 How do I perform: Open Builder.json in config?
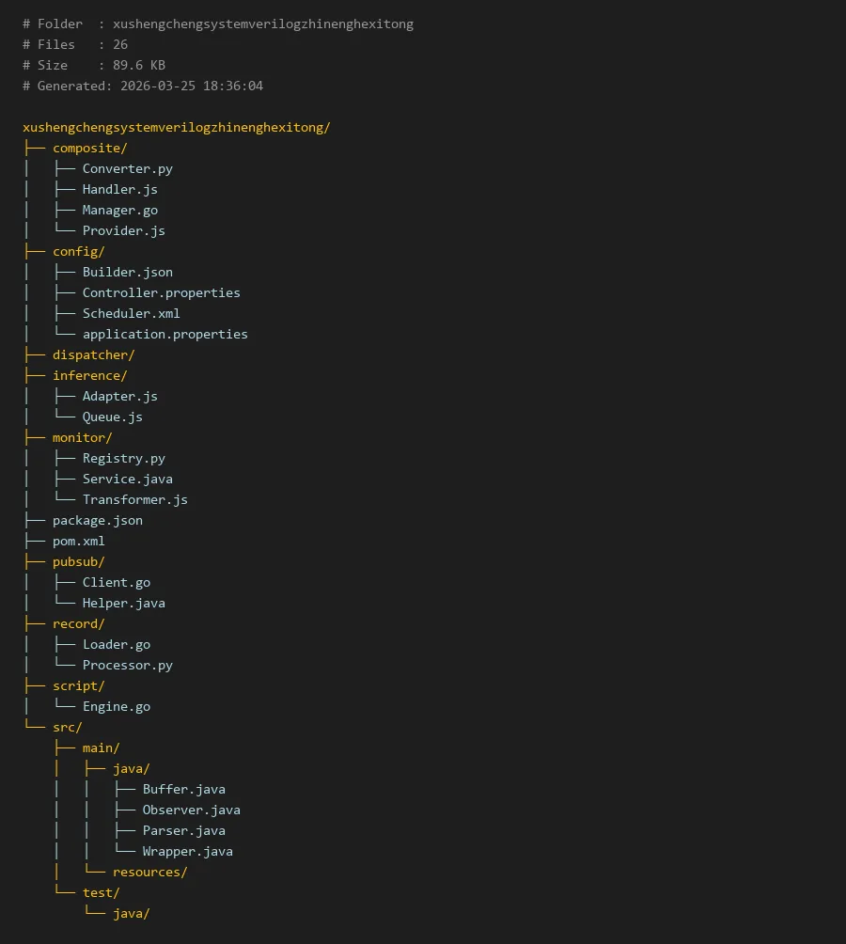(127, 272)
